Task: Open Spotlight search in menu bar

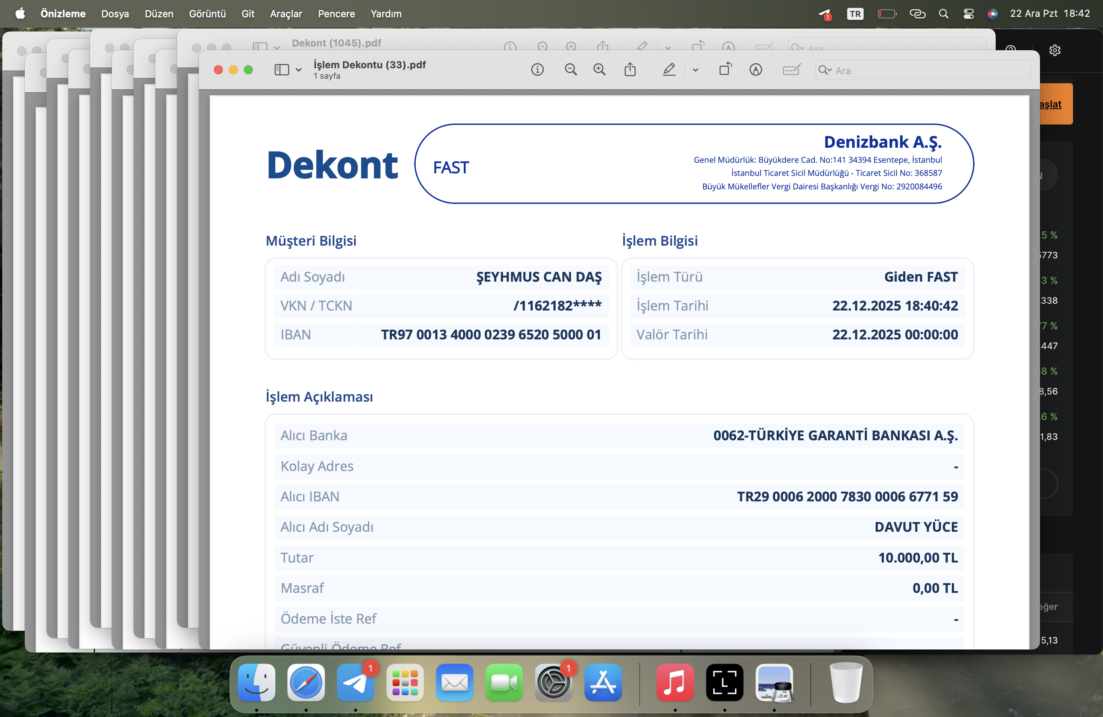Action: tap(943, 14)
